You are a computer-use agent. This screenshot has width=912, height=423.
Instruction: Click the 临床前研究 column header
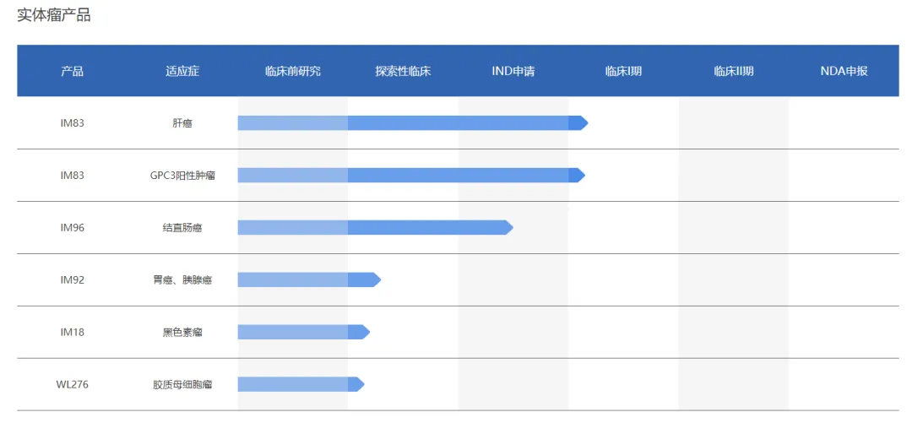point(293,71)
